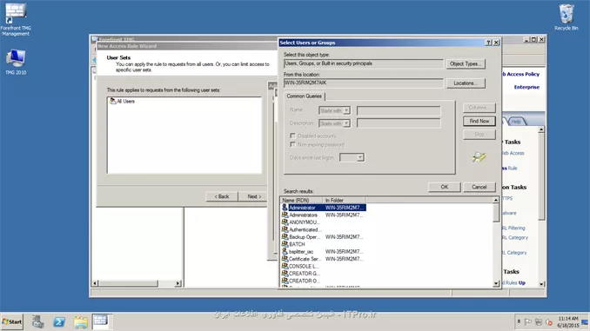
Task: Click the Name query input field
Action: [x=399, y=110]
